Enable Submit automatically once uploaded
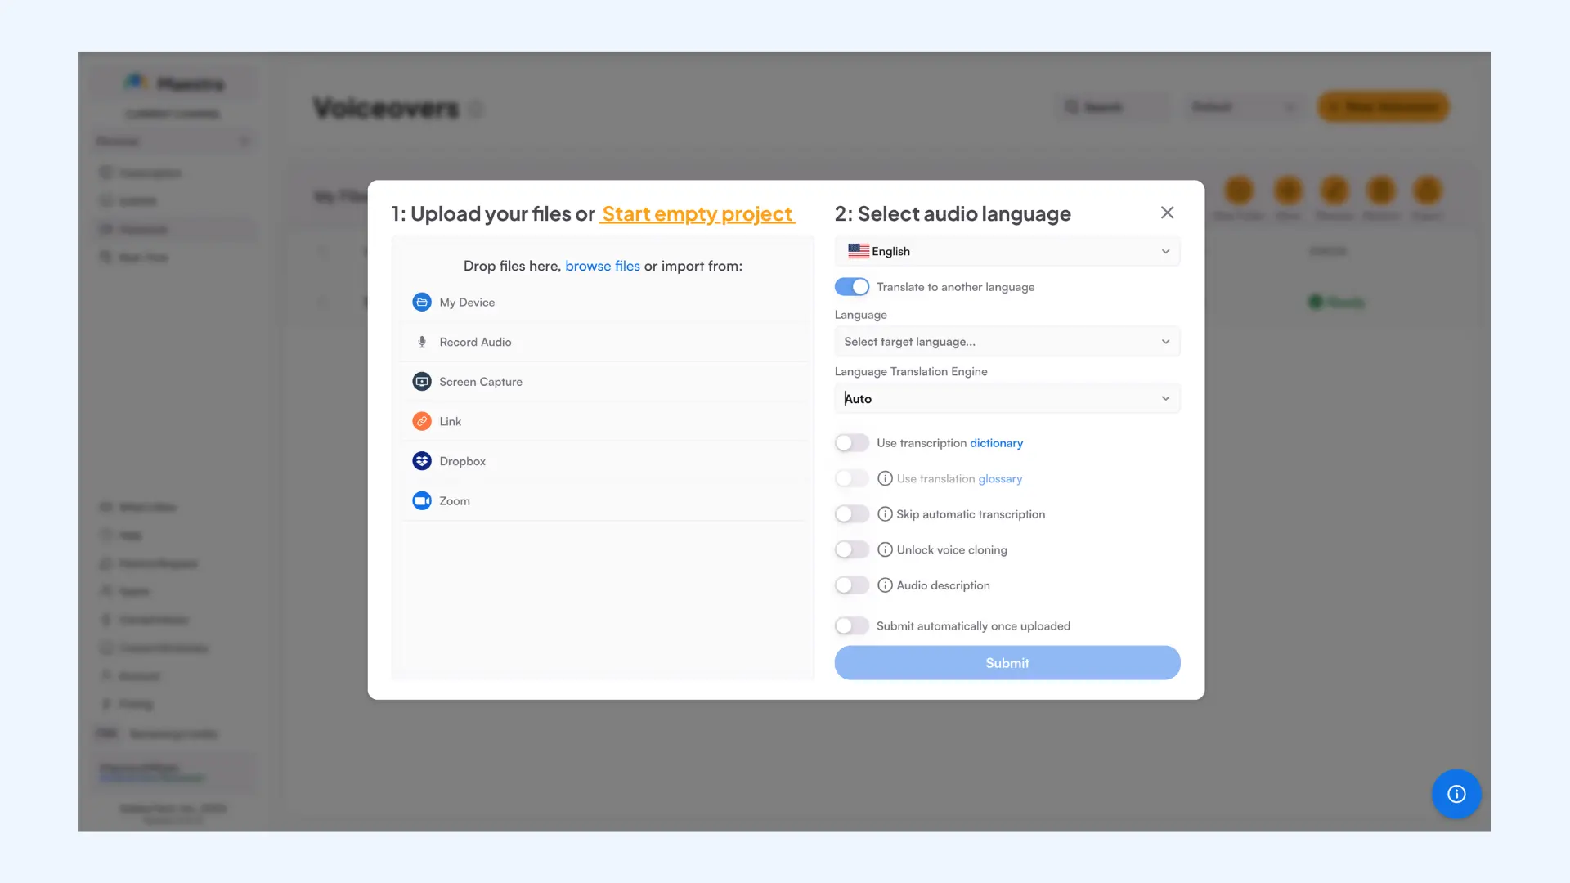Screen dimensions: 1570x883 (851, 625)
